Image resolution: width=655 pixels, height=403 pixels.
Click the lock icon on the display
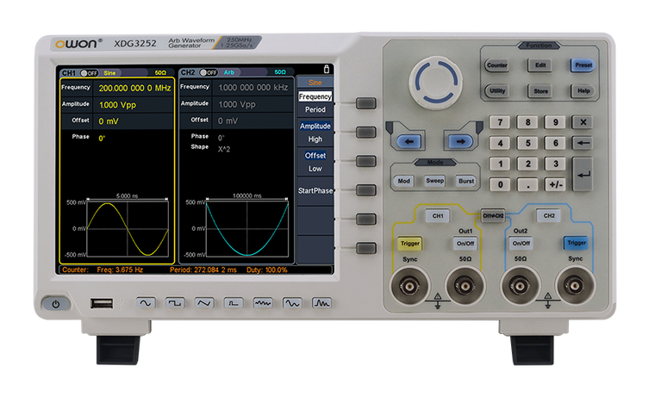tap(327, 69)
